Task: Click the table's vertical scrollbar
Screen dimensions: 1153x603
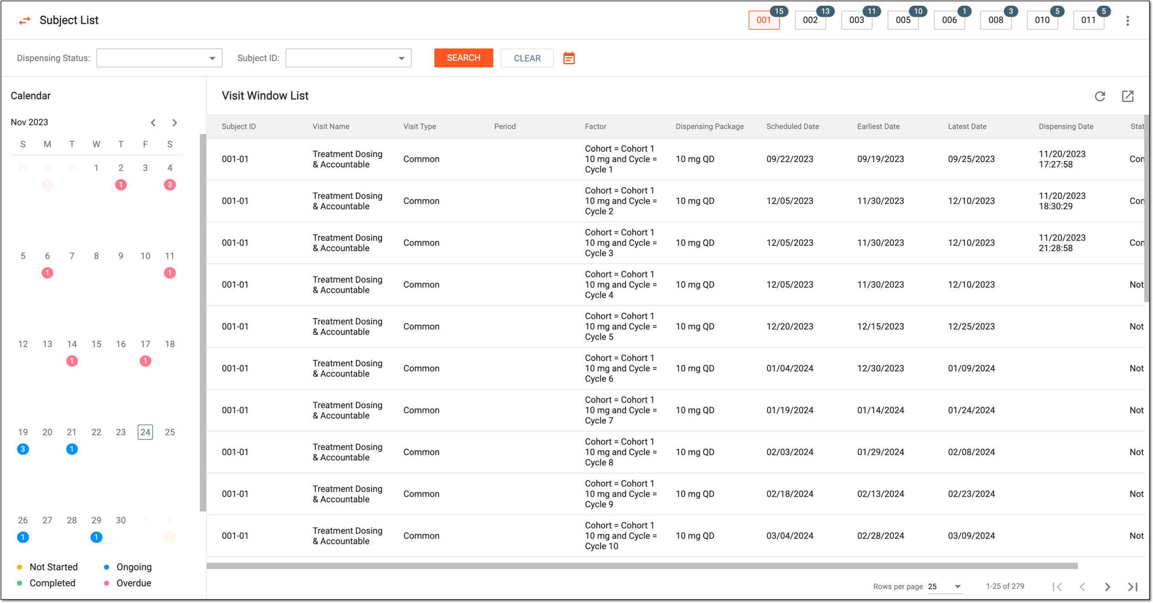Action: click(x=1147, y=208)
